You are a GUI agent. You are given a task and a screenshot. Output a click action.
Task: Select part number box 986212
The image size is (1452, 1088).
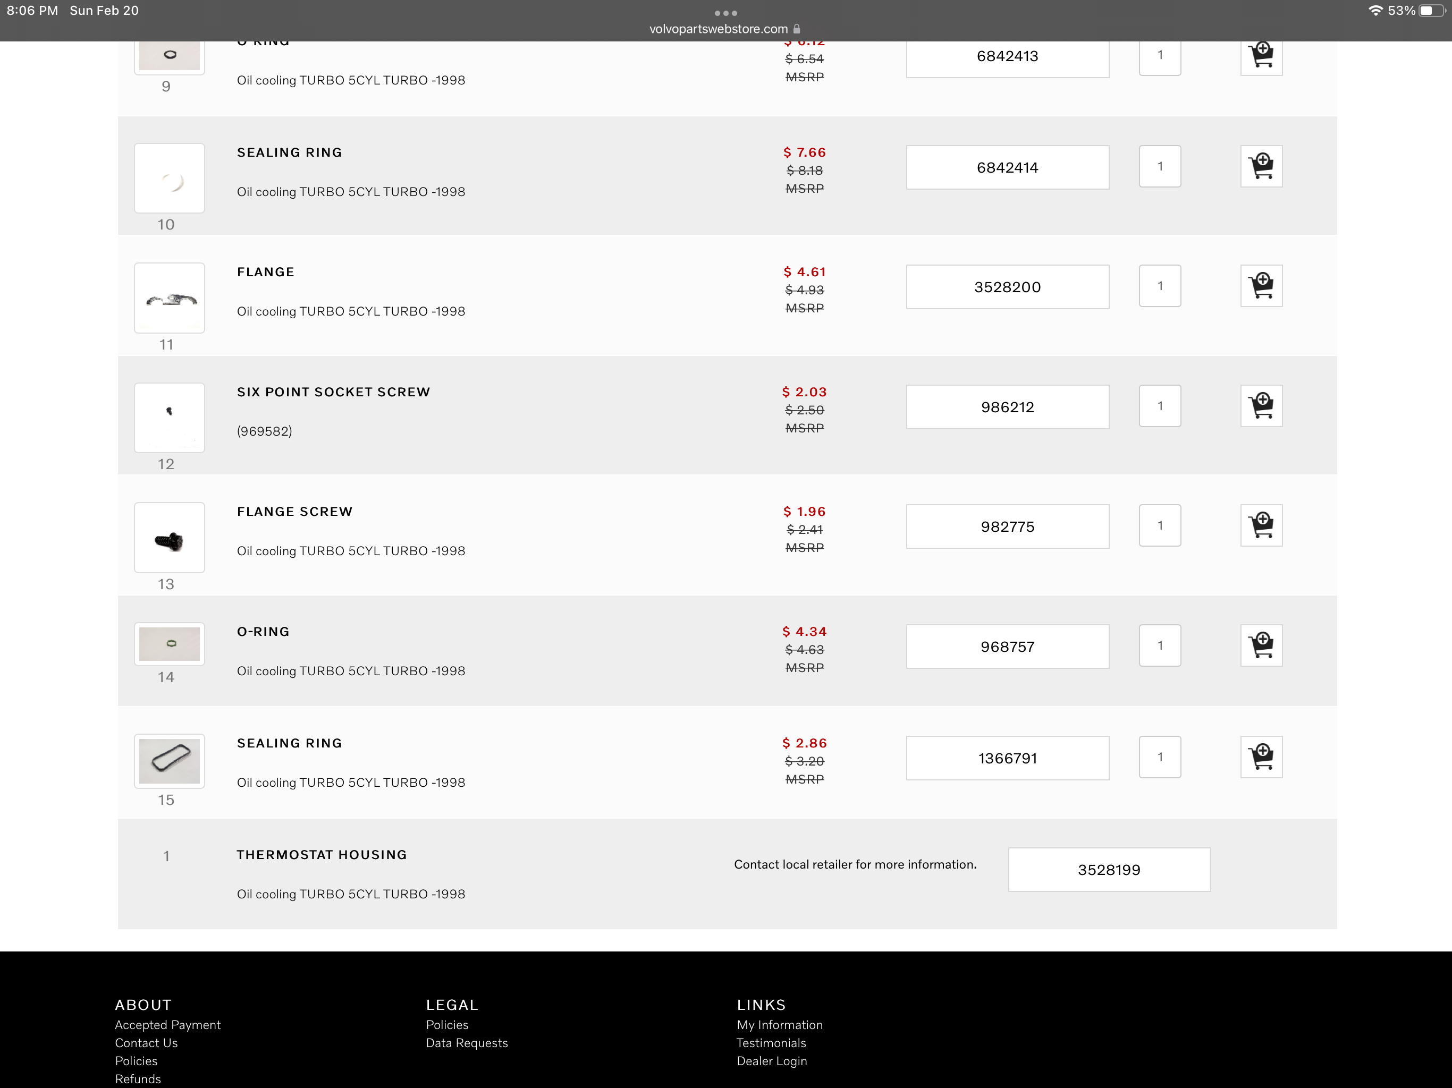point(1007,407)
